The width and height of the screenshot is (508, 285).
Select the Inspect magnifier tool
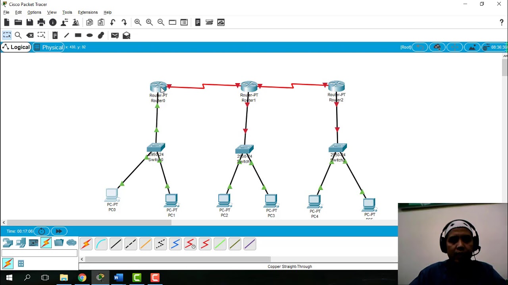pos(18,36)
